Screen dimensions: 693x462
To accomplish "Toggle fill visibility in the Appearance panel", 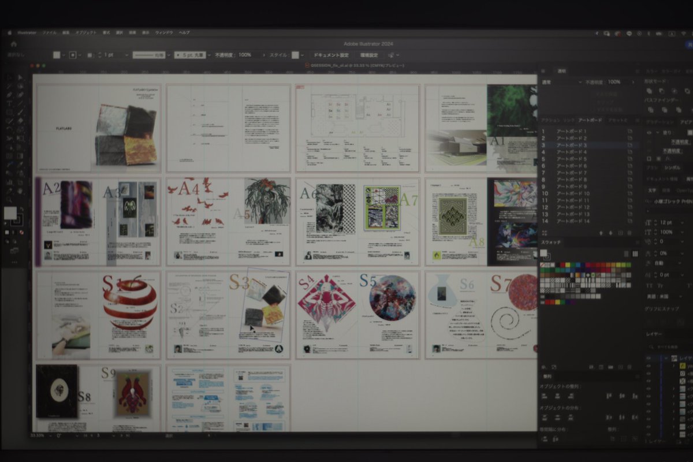I will pos(649,132).
